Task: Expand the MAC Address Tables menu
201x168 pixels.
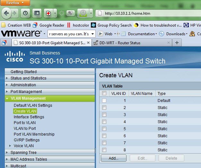Action: [x=50, y=159]
